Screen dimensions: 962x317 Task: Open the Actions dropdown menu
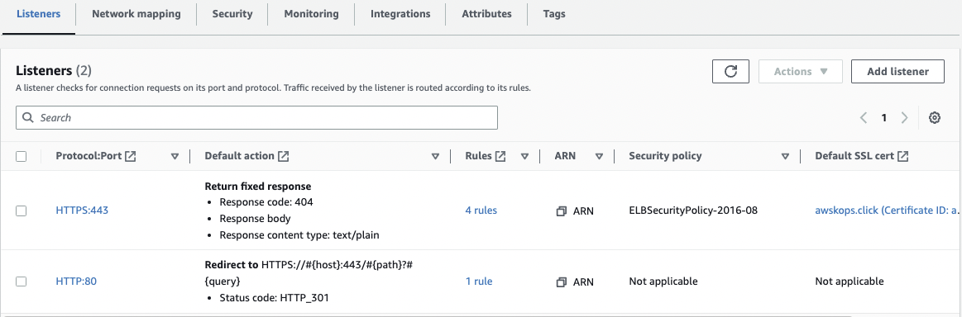coord(801,72)
